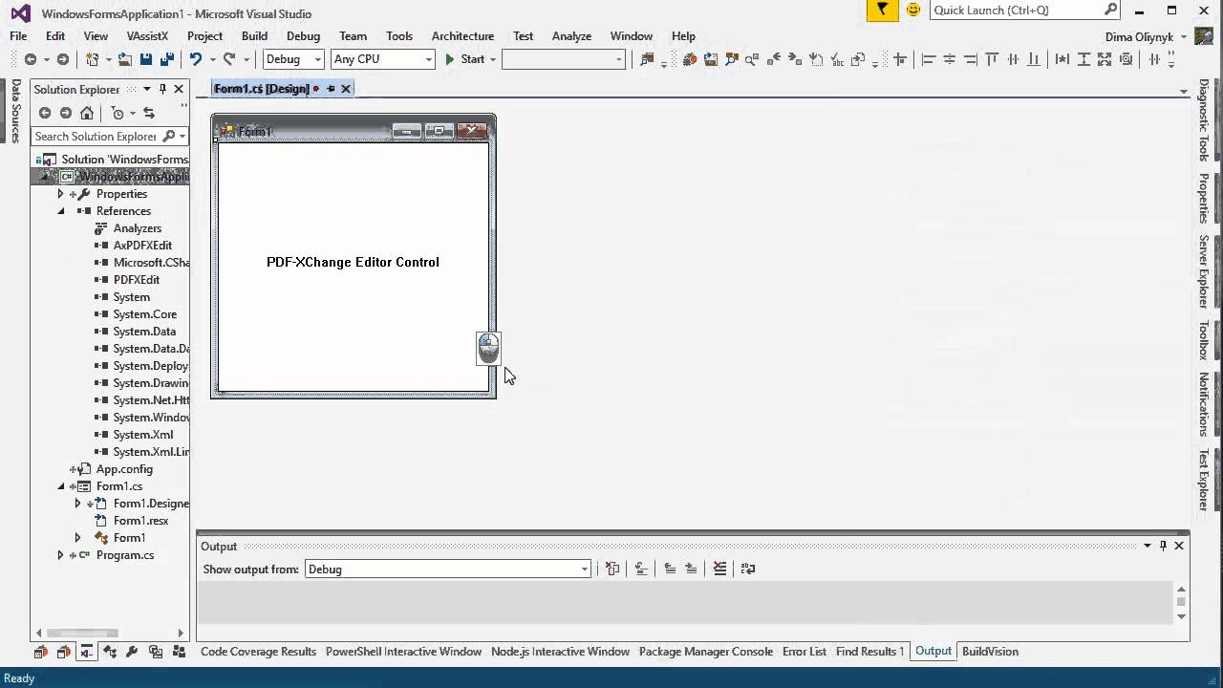The image size is (1223, 688).
Task: Select AxPDFXEdit reference in tree
Action: click(142, 246)
